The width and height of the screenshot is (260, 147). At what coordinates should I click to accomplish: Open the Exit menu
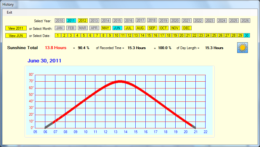tap(9, 12)
